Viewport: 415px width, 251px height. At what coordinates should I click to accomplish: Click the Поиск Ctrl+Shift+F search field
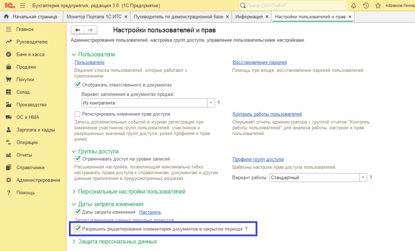pyautogui.click(x=293, y=6)
